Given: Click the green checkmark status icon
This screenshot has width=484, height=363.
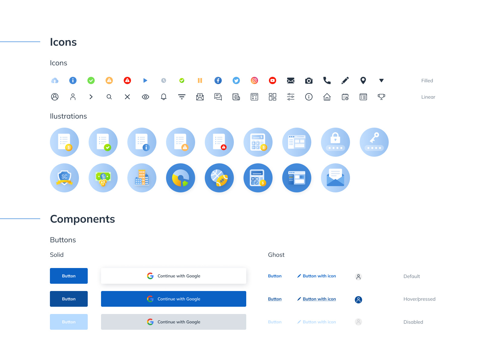Looking at the screenshot, I should [x=91, y=80].
